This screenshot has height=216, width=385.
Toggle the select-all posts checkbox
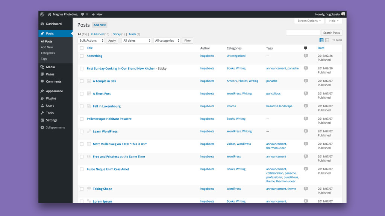82,48
